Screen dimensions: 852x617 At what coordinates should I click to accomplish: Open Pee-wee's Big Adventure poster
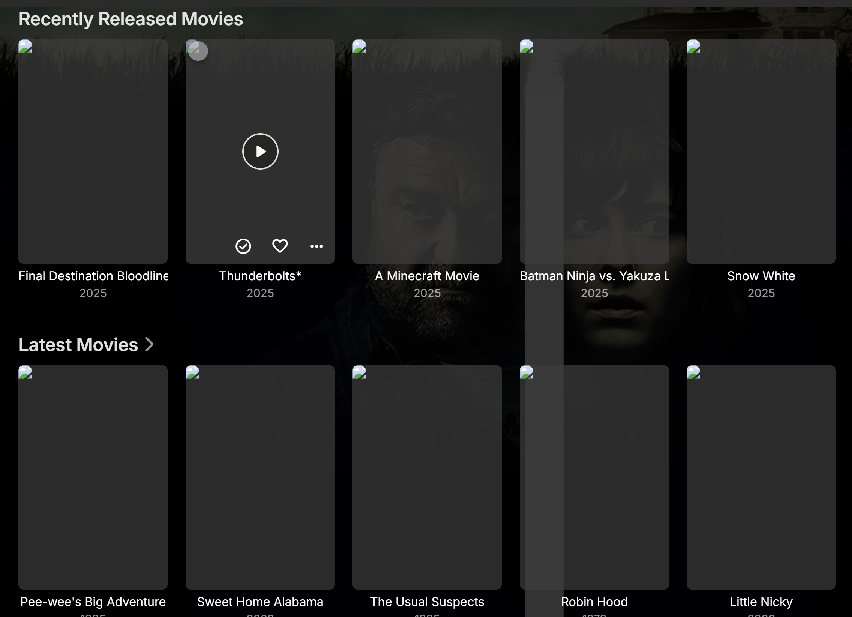point(93,477)
